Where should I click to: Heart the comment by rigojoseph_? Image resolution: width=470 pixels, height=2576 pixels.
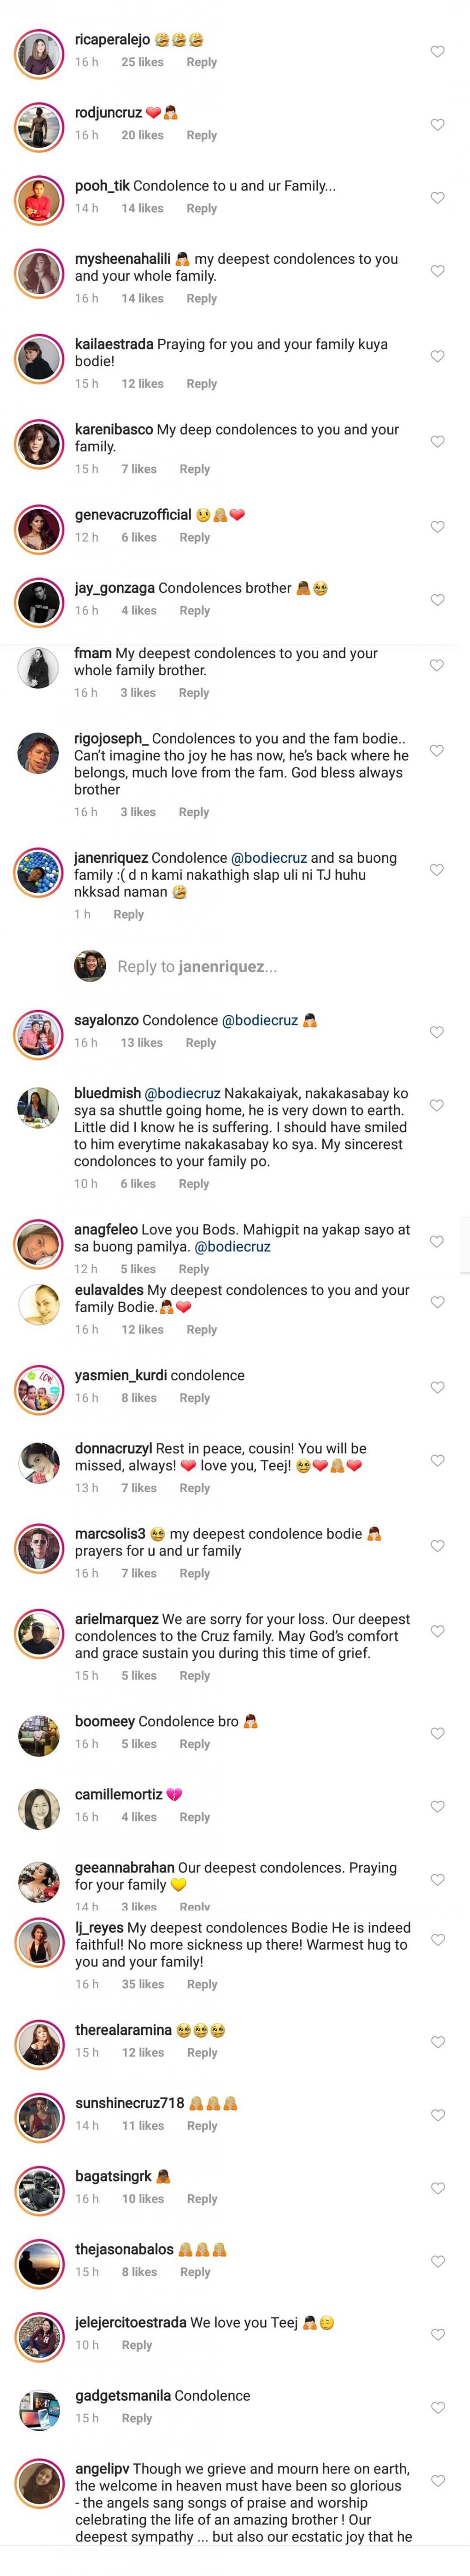tap(436, 750)
